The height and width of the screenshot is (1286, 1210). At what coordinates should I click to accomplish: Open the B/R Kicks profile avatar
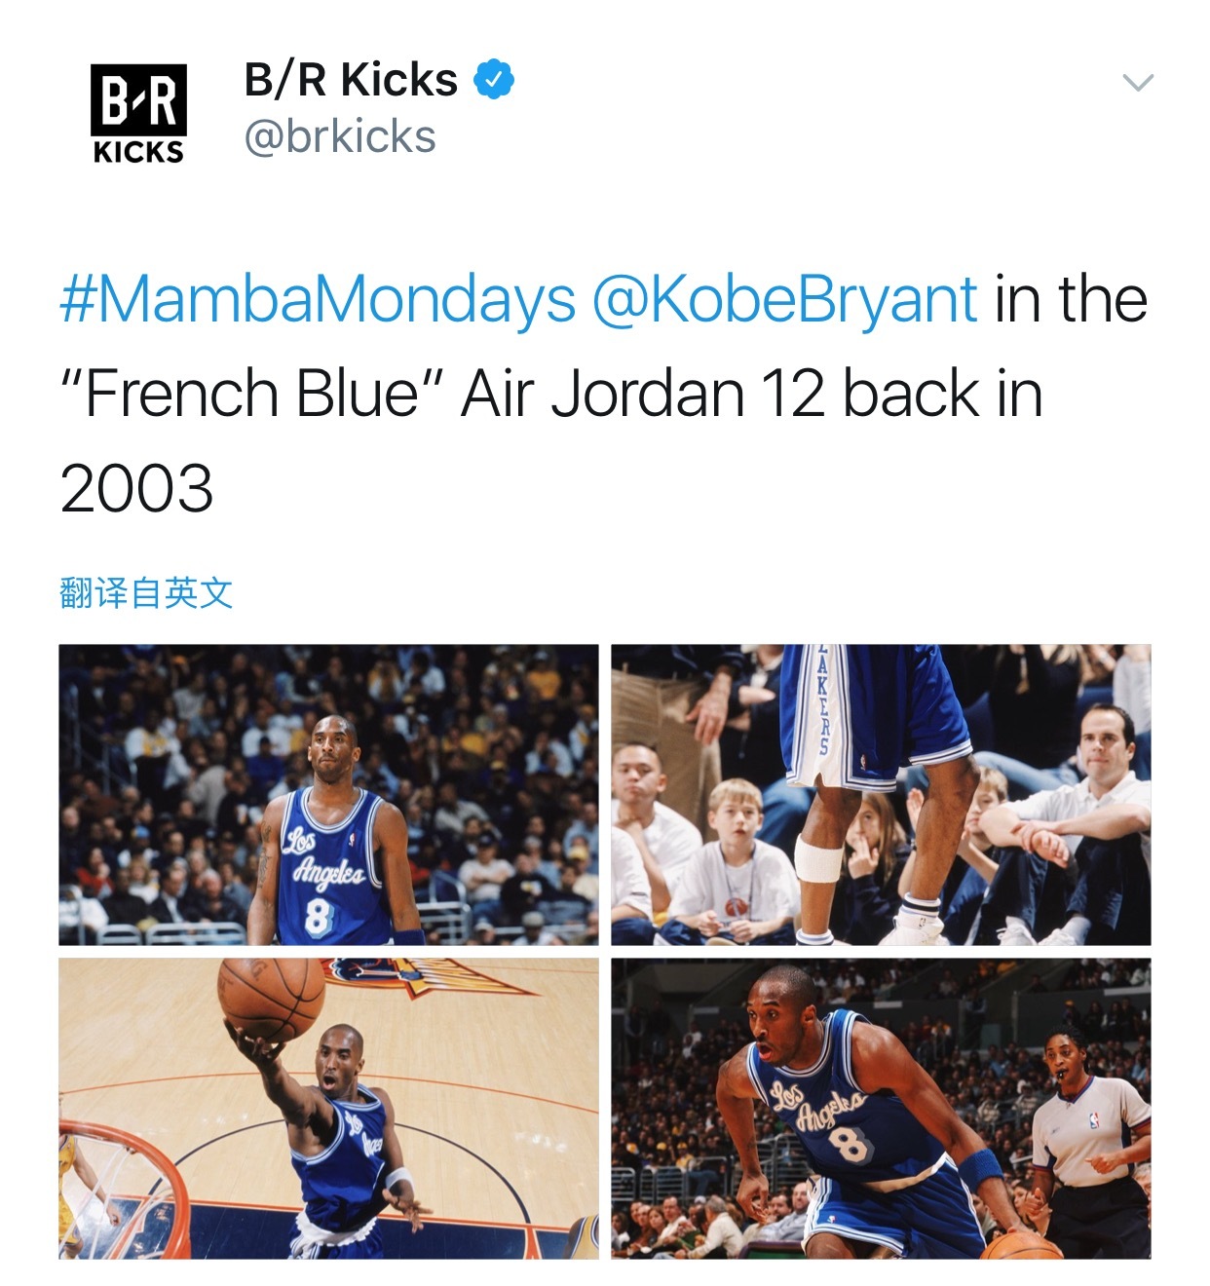coord(138,114)
